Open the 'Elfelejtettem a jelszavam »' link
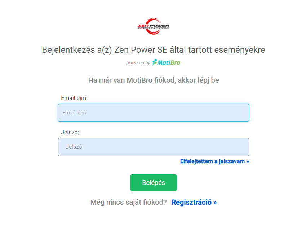This screenshot has width=306, height=230. (x=214, y=161)
